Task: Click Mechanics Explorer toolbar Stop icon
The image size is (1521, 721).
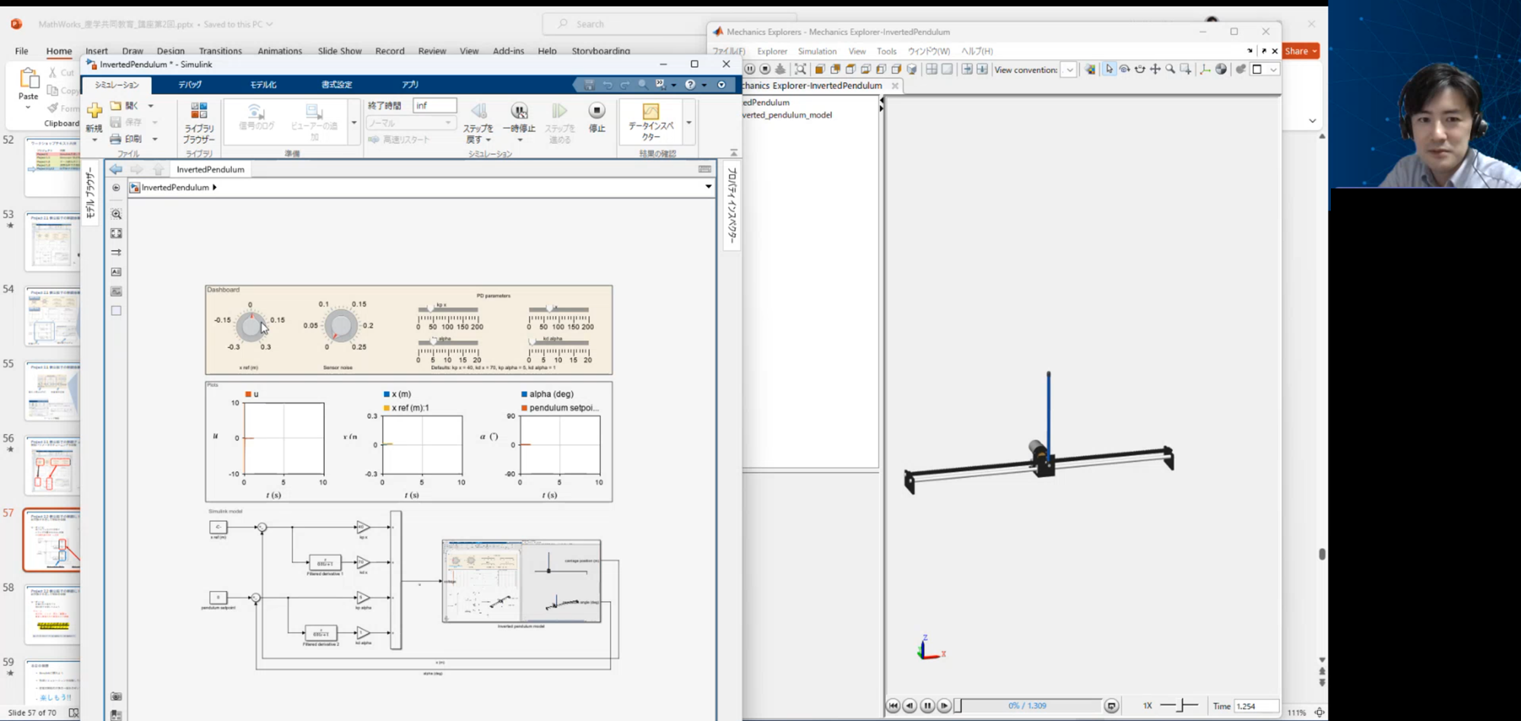Action: click(765, 69)
